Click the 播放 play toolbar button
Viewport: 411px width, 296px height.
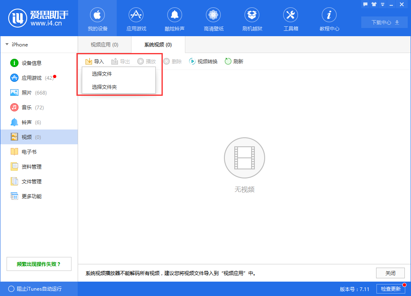147,61
